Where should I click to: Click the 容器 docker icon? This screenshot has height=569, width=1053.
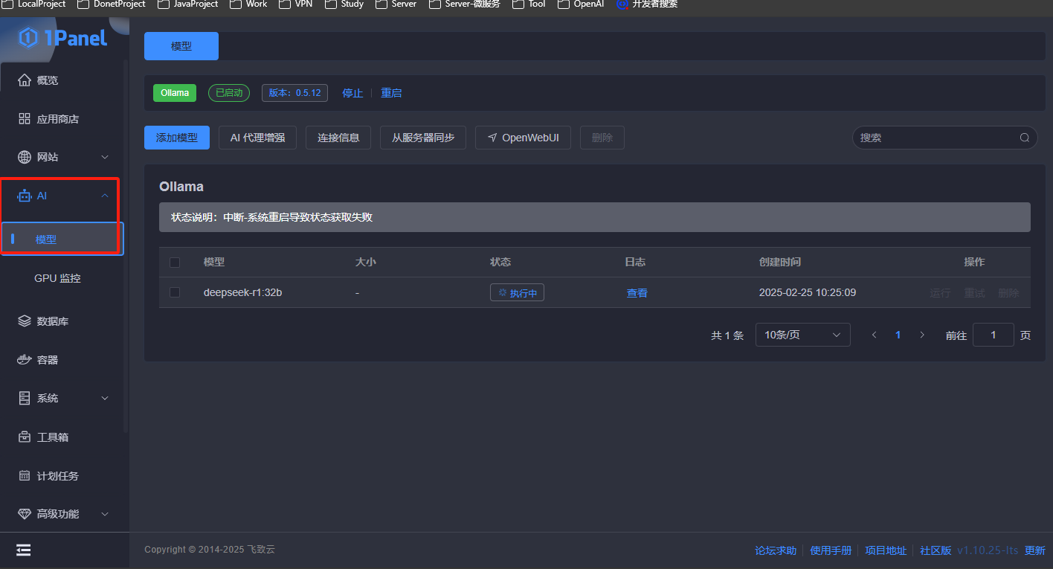tap(25, 360)
